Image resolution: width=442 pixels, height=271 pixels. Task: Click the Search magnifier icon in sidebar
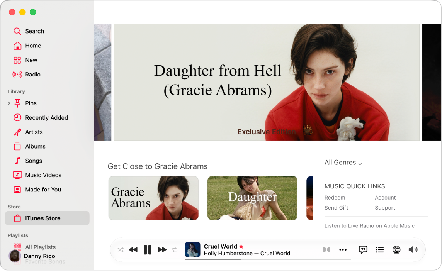tap(17, 31)
